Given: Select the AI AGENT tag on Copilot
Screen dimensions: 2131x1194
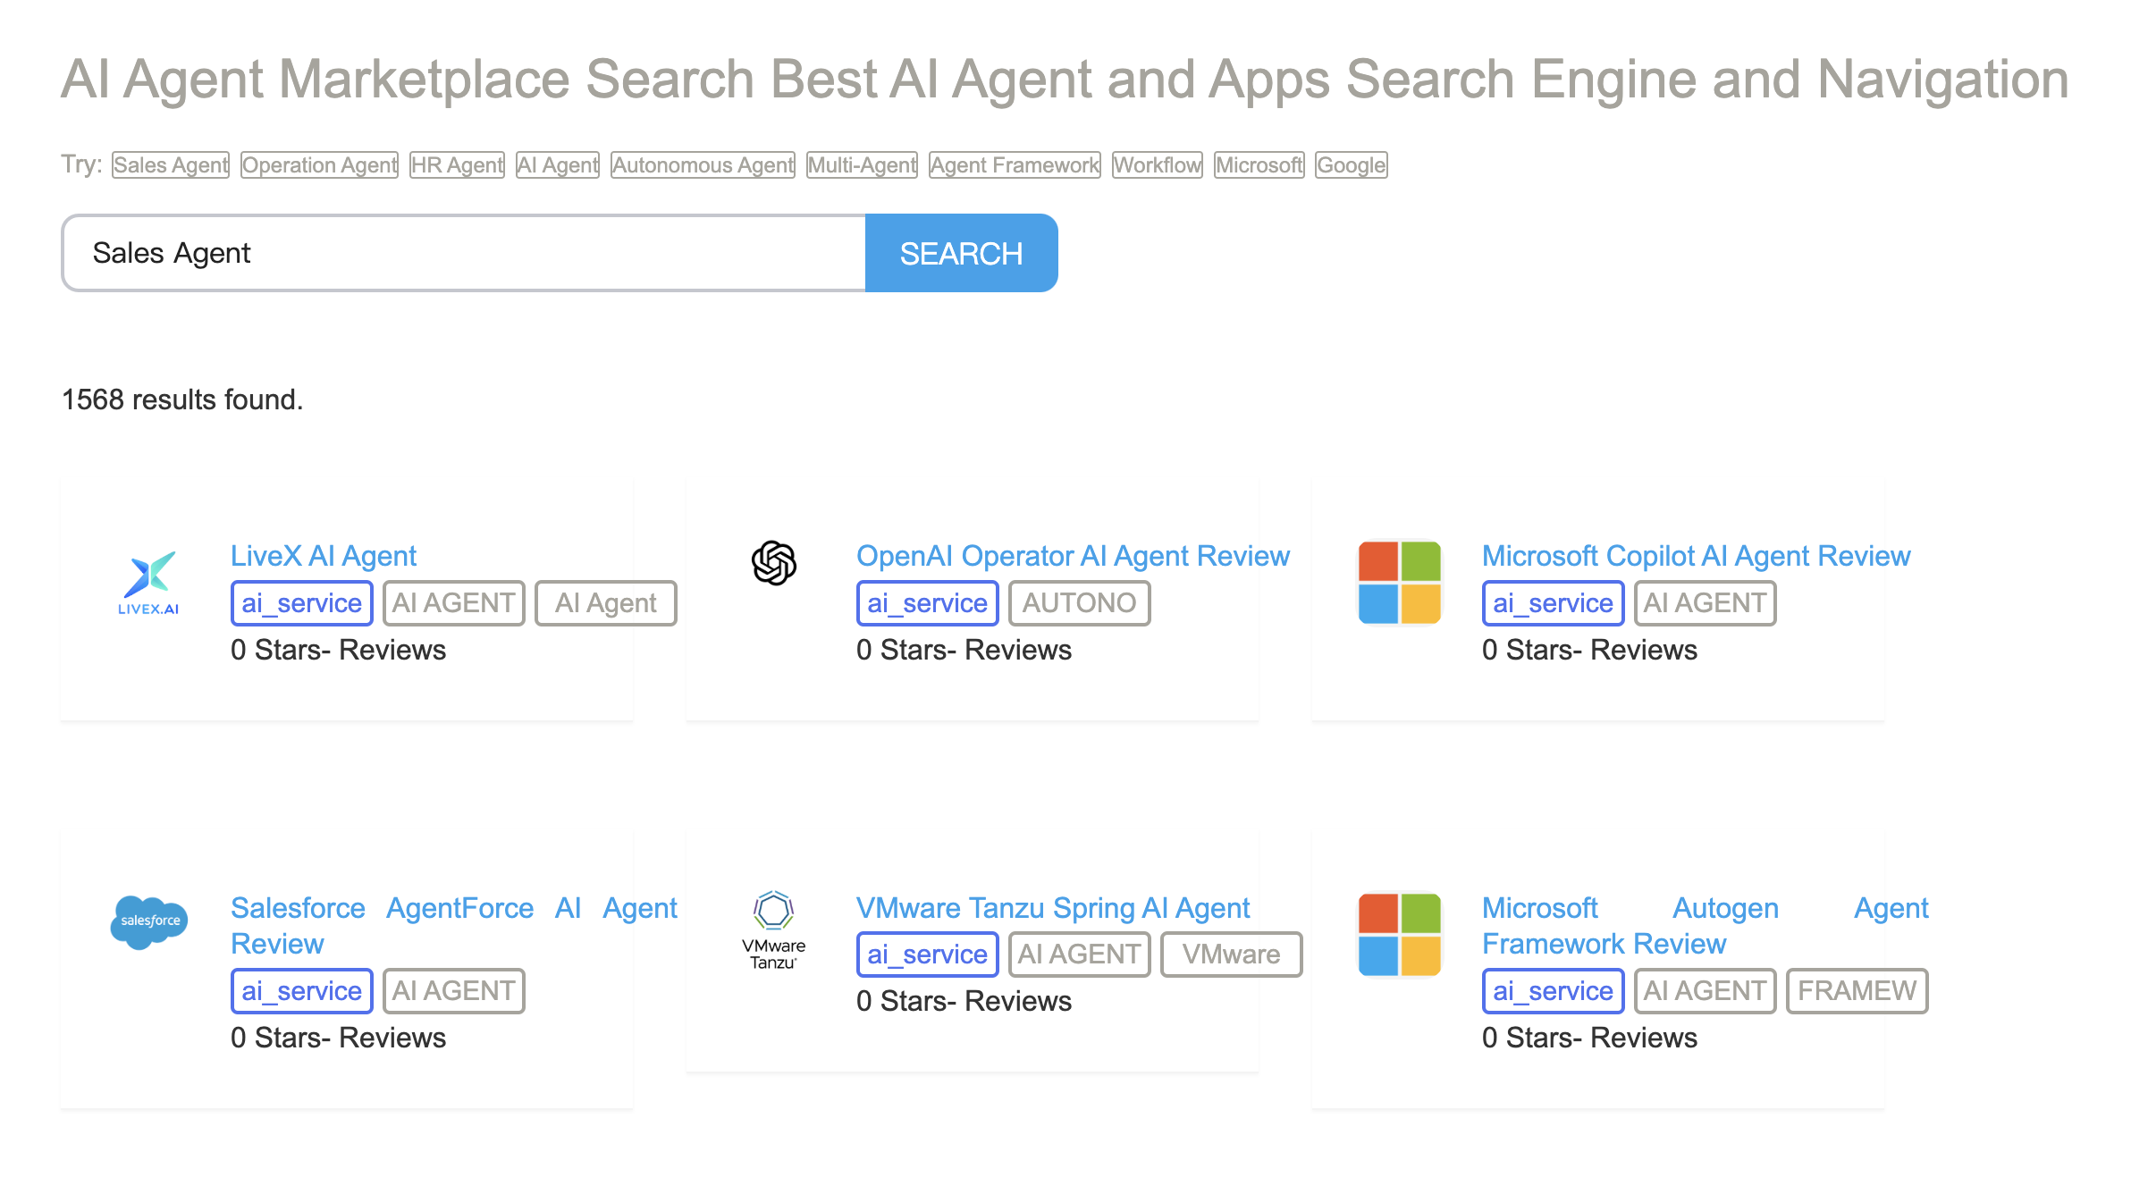Looking at the screenshot, I should (x=1702, y=601).
